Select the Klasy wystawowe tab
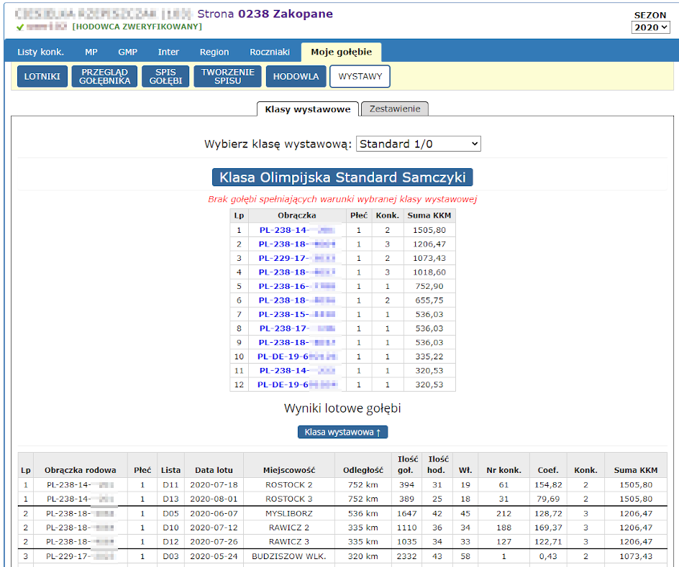The height and width of the screenshot is (567, 679). (307, 109)
